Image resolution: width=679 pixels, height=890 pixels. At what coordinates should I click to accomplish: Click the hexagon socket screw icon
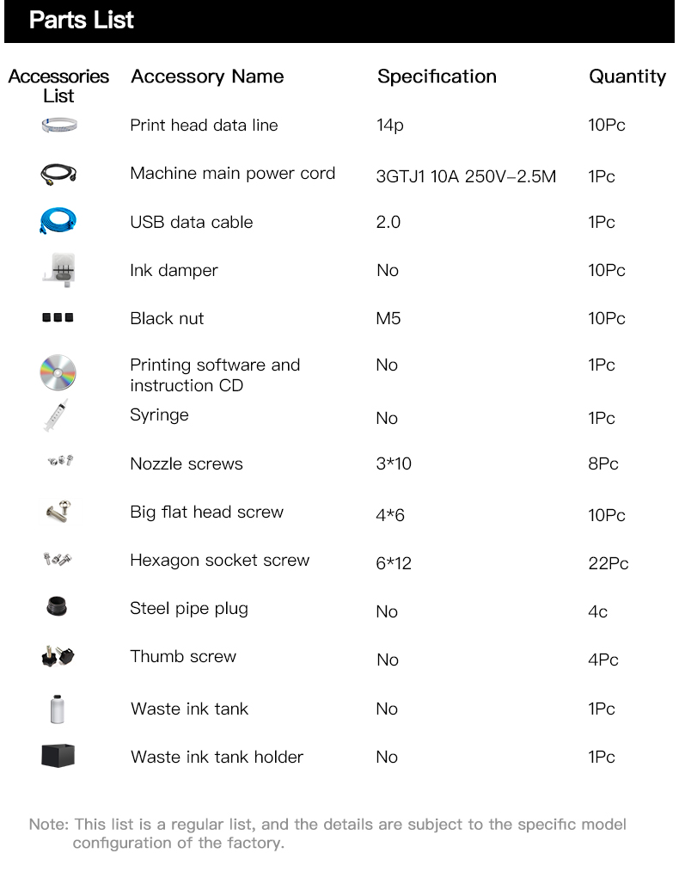(x=58, y=561)
